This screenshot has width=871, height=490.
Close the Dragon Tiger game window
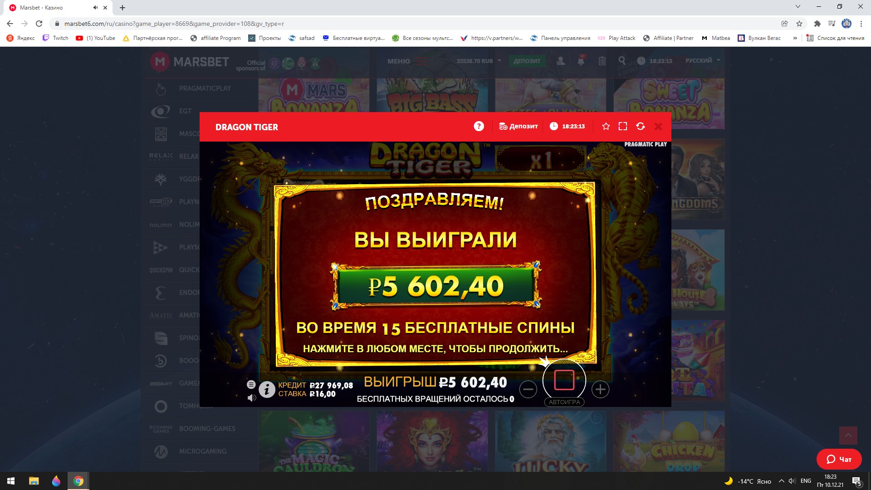pos(658,127)
